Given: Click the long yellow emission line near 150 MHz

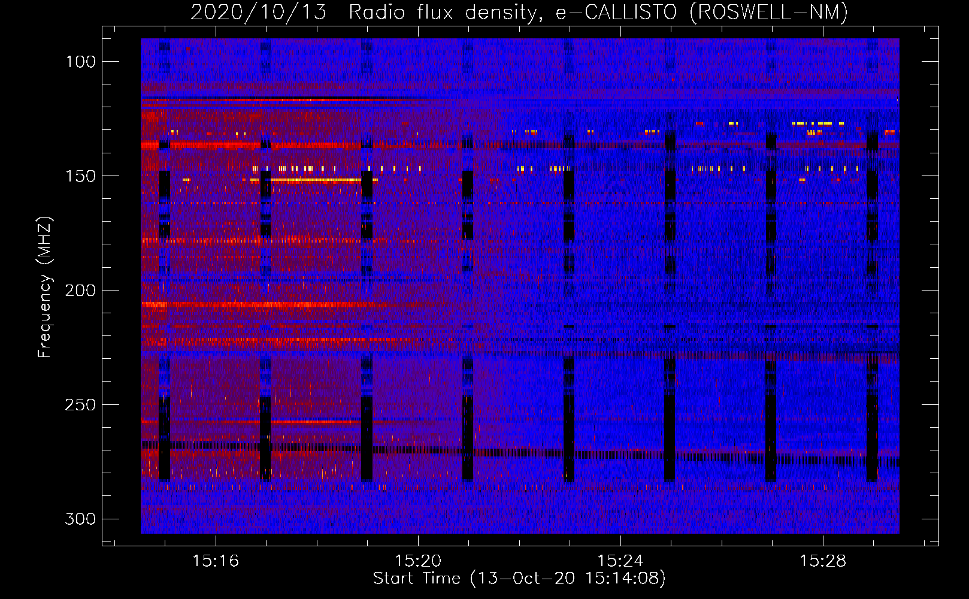Looking at the screenshot, I should tap(316, 180).
